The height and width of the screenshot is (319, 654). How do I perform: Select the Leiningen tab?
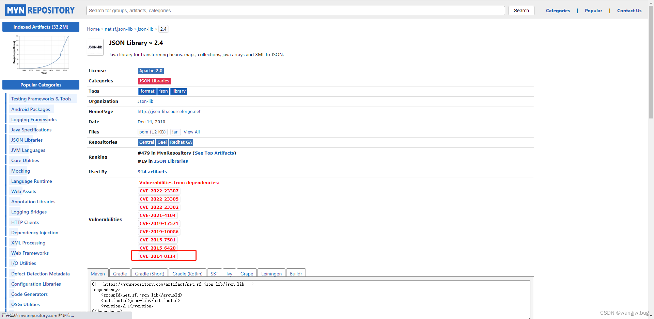(x=271, y=274)
